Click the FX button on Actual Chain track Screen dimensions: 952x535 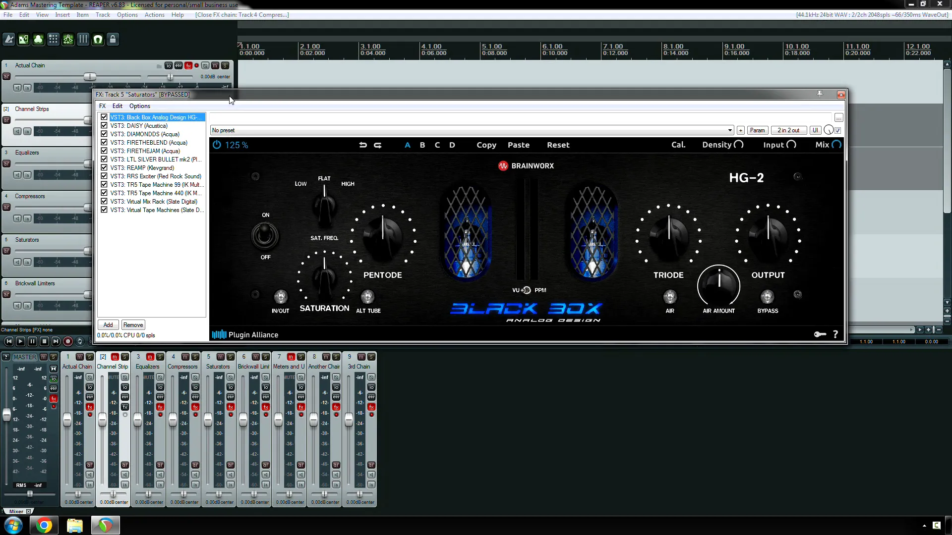188,65
